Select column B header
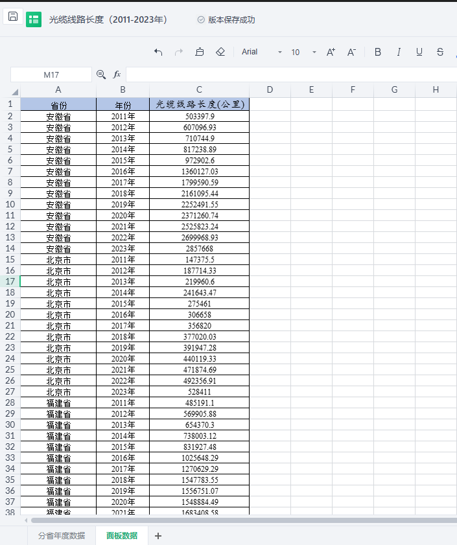The height and width of the screenshot is (545, 457). (x=123, y=90)
